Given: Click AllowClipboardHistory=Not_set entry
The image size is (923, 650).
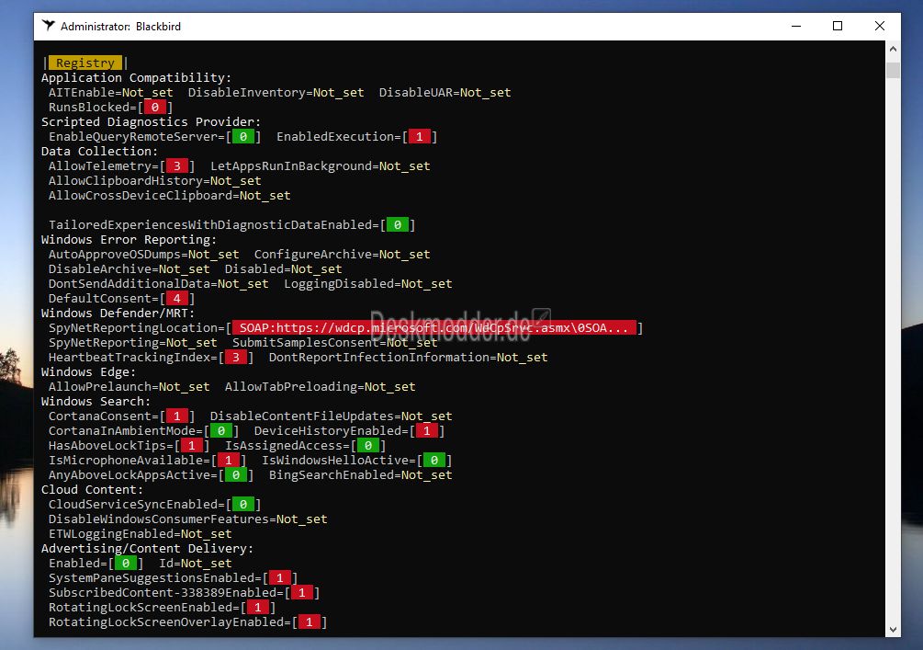Looking at the screenshot, I should click(155, 181).
